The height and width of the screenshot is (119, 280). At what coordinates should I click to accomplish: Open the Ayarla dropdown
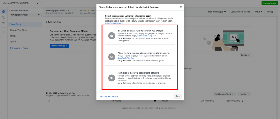[x=258, y=12]
